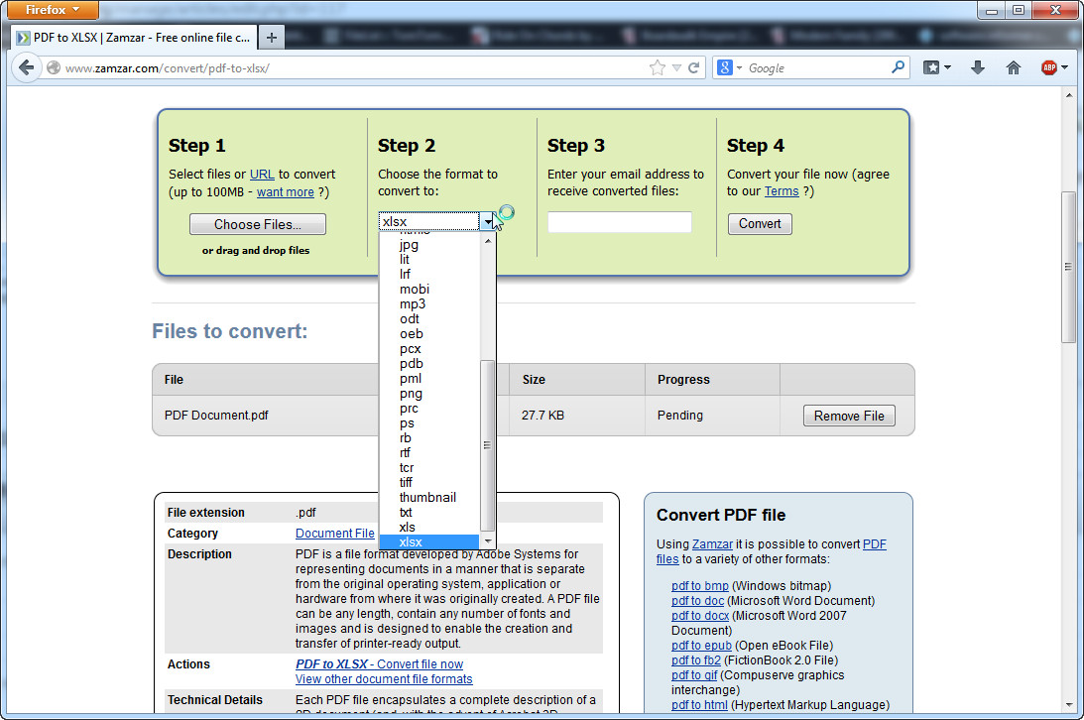
Task: Click the format list scrollbar thumb
Action: click(487, 445)
